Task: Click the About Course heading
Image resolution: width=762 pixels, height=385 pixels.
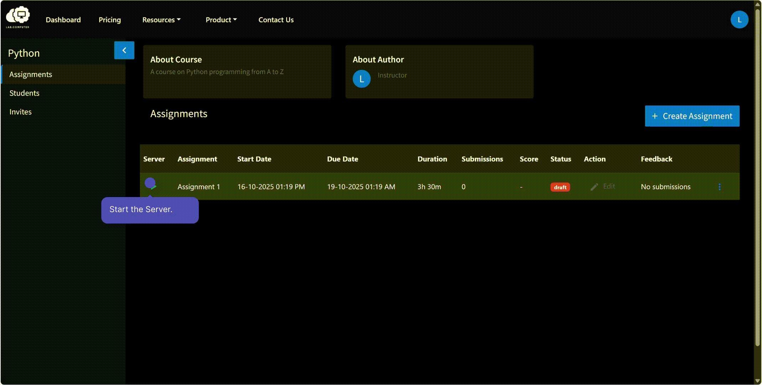Action: 176,60
